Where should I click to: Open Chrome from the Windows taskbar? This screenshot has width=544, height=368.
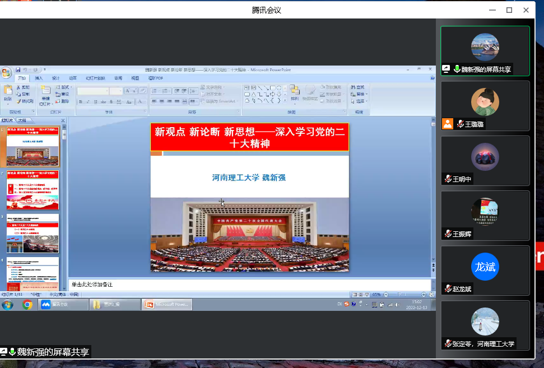[x=27, y=305]
